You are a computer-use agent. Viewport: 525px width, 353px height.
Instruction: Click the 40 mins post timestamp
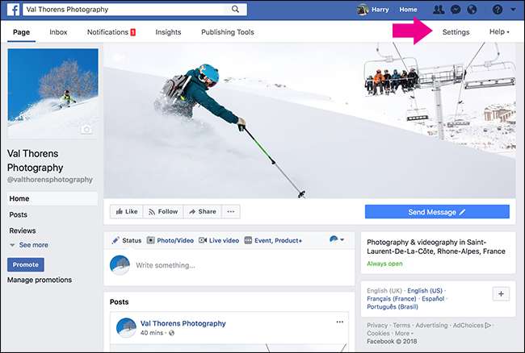(x=152, y=333)
